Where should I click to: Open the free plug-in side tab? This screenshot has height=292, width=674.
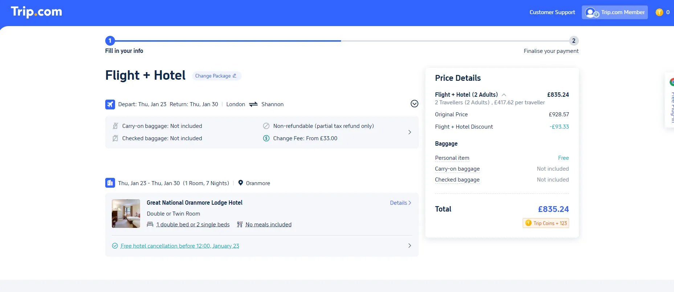(670, 100)
